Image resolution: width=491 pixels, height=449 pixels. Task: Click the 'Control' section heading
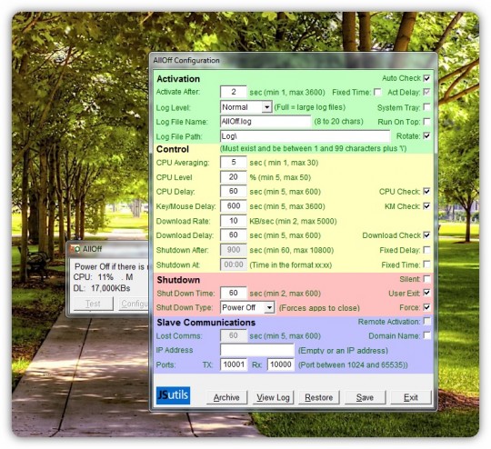pos(173,149)
